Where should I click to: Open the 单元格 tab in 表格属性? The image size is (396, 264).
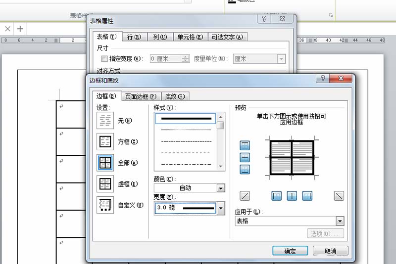click(x=190, y=37)
